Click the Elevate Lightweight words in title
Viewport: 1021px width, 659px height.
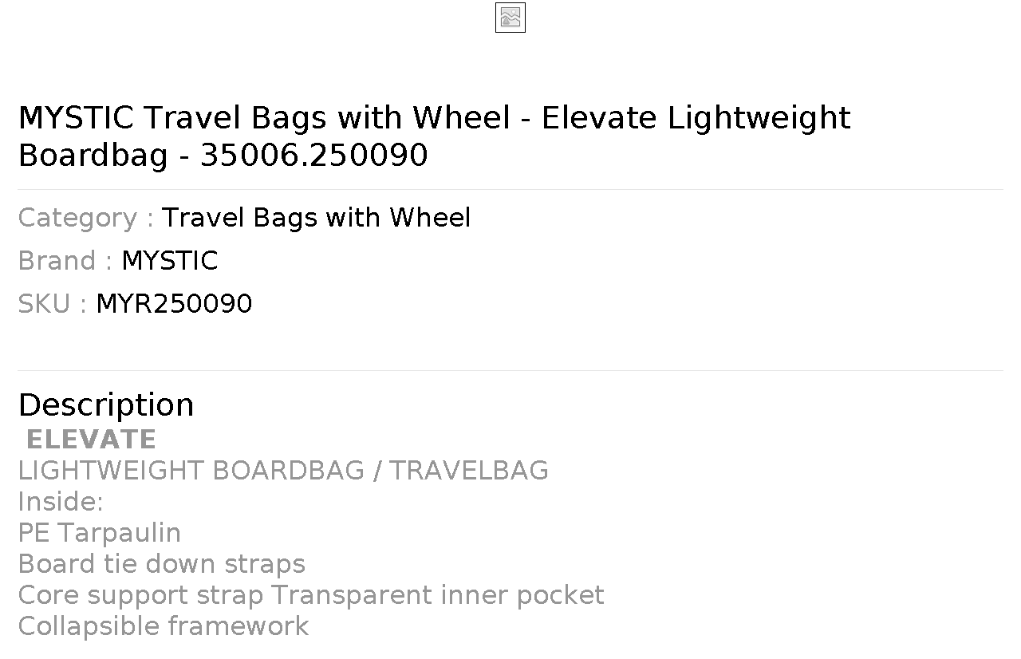[x=696, y=118]
